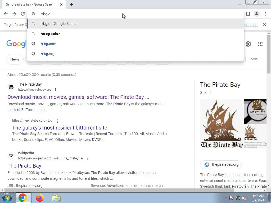Click 'The Pirate Bay' knowledge panel heading
Viewport: 271px width, 203px height.
tap(220, 85)
